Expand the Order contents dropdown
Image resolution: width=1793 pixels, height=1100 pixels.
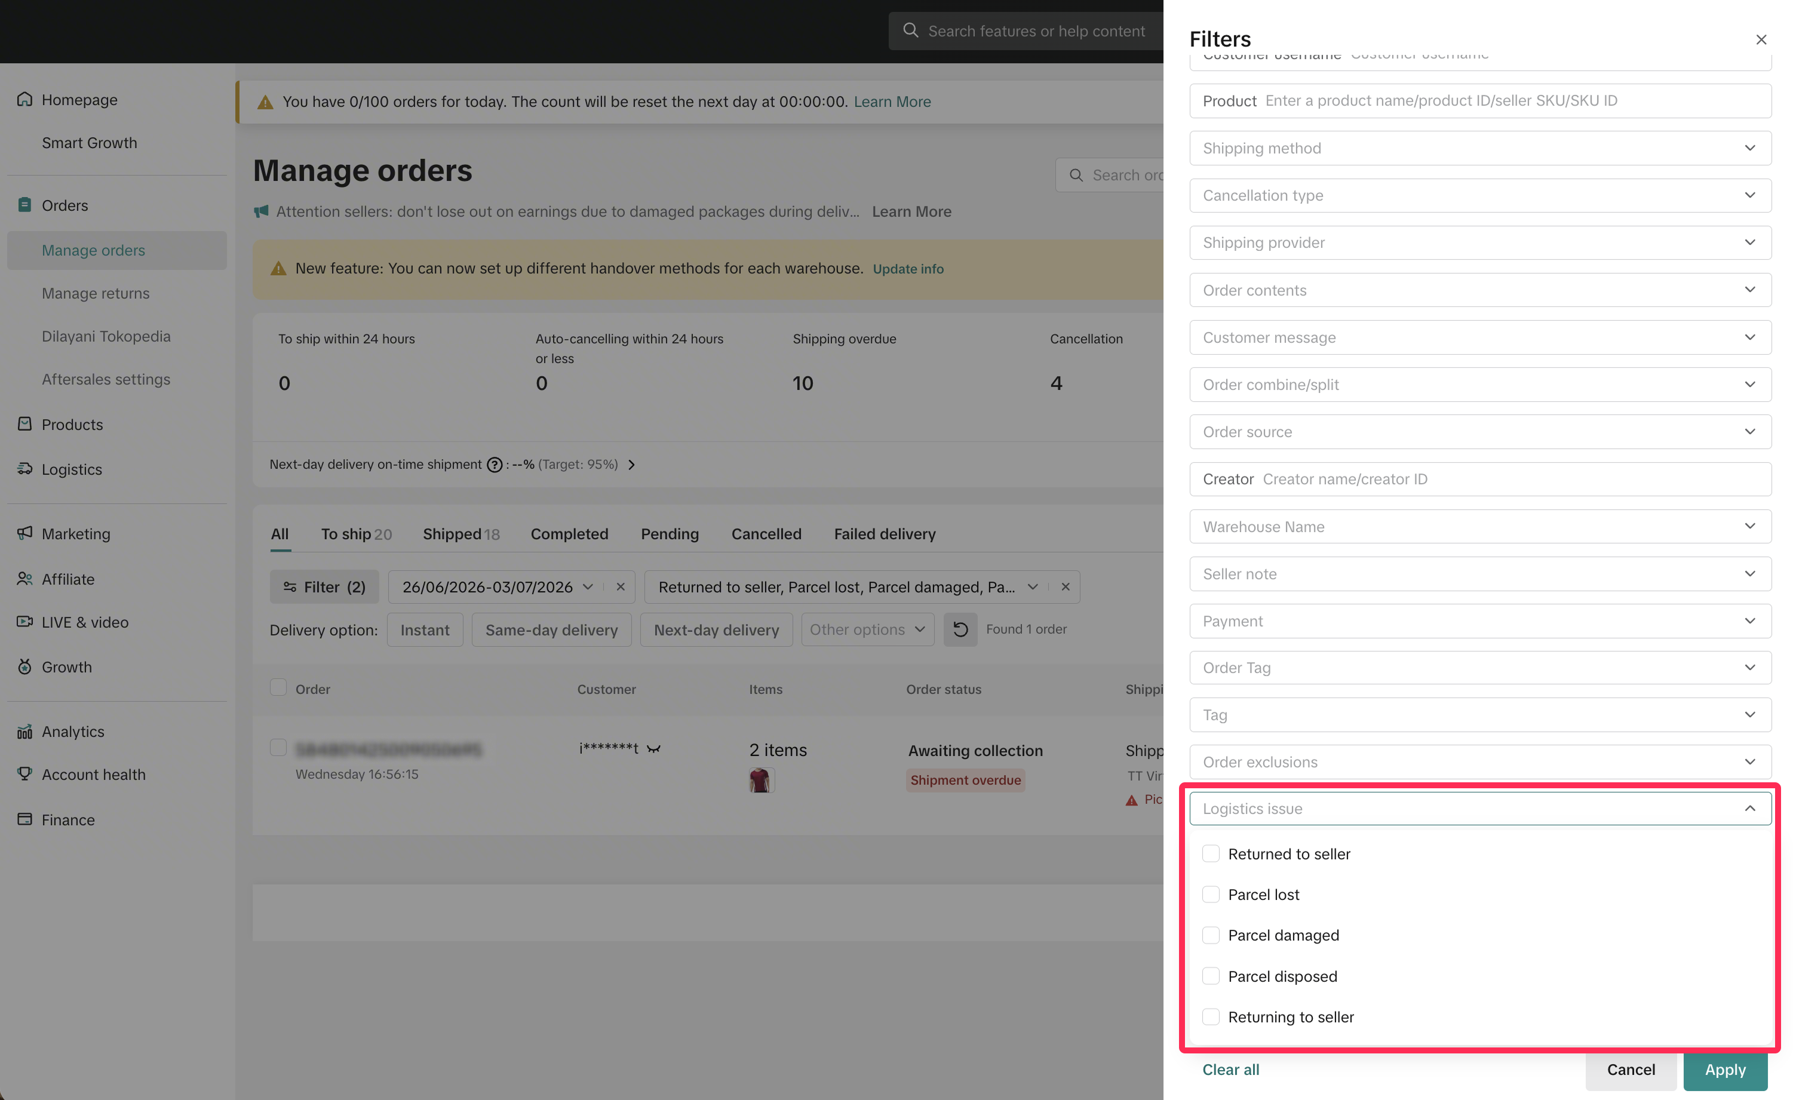pos(1480,290)
